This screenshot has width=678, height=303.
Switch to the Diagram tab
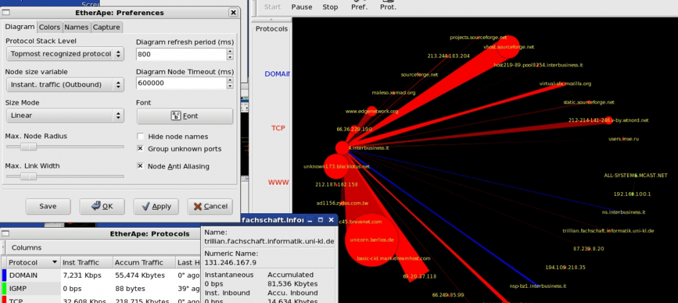[x=20, y=26]
